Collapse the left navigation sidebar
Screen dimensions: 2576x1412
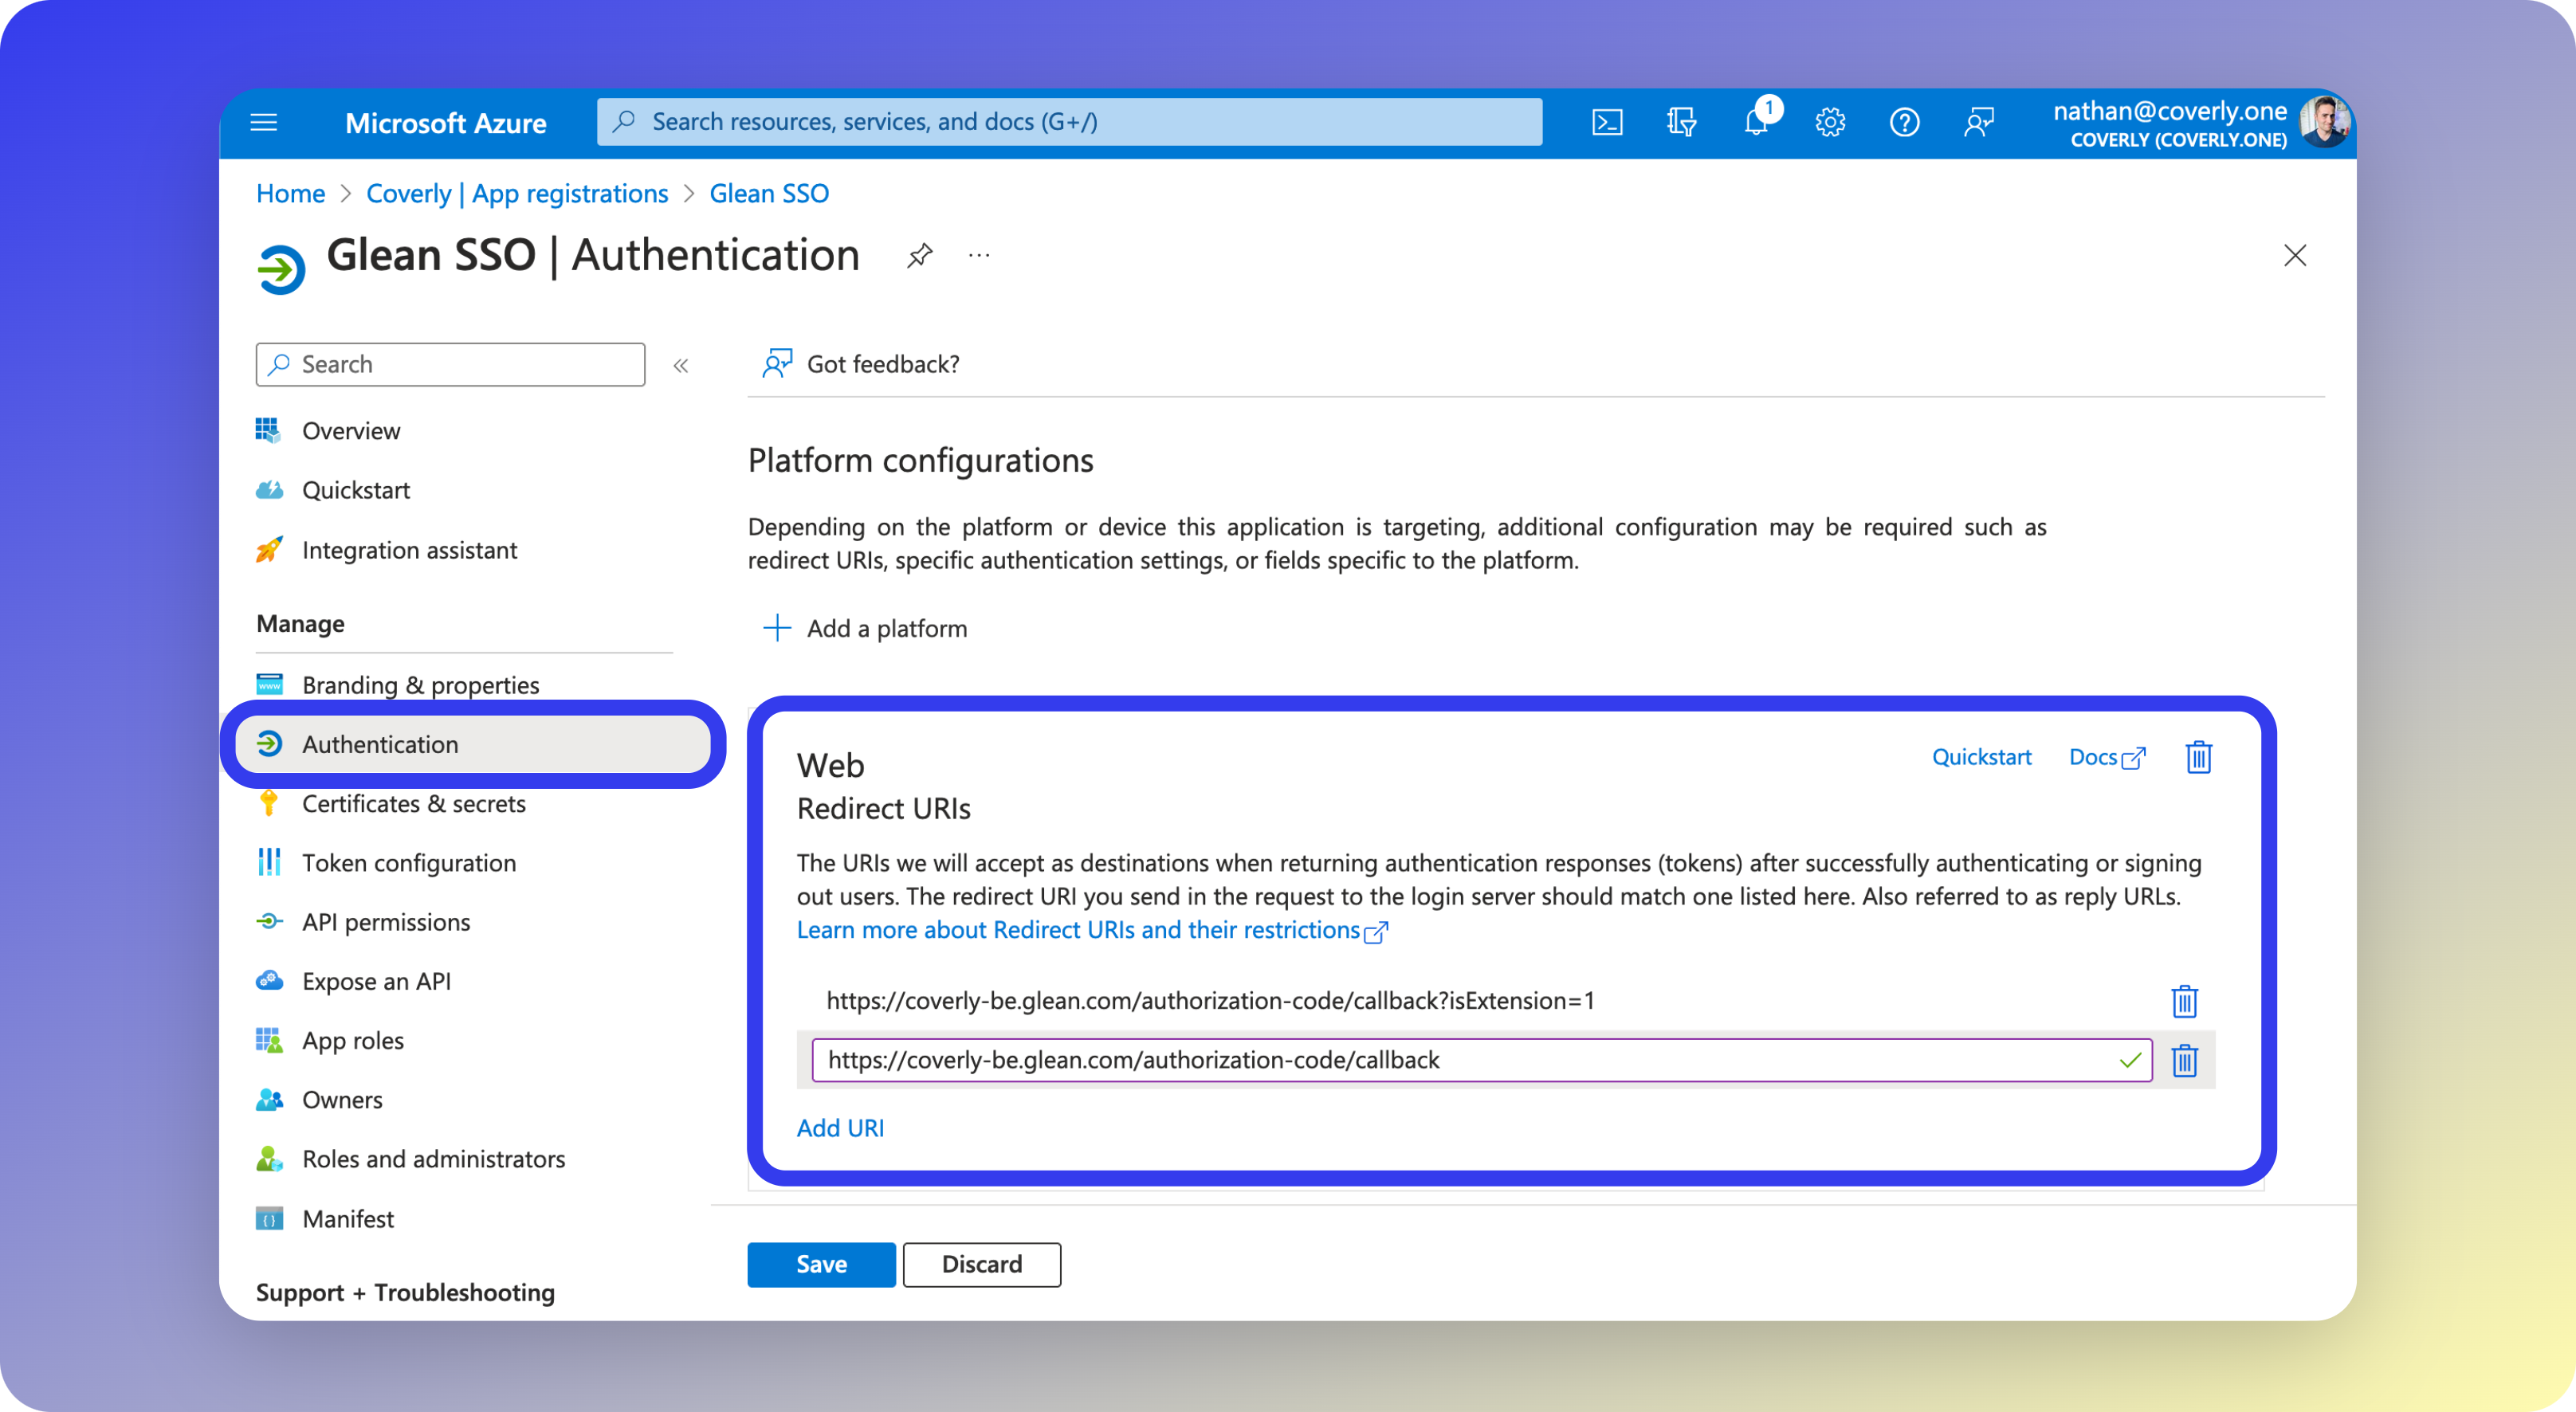click(x=681, y=365)
